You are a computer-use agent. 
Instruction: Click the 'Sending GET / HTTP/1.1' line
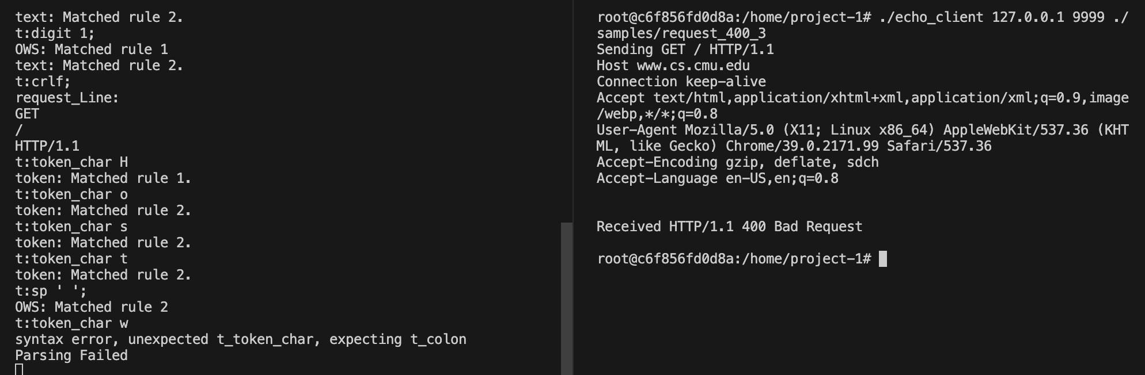[685, 49]
